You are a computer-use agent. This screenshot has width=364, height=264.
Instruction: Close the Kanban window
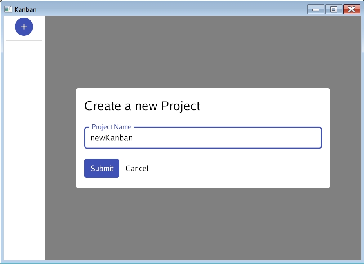pos(351,9)
